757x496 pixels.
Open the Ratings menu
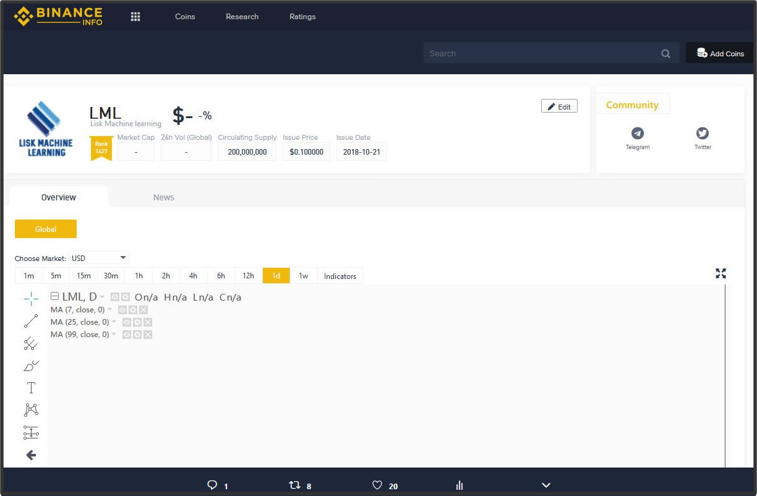(302, 17)
